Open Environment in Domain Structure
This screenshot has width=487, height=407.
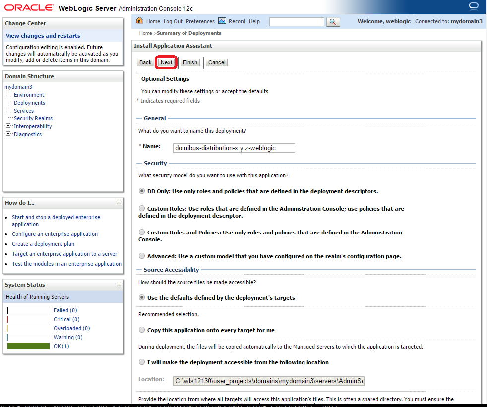[x=29, y=95]
